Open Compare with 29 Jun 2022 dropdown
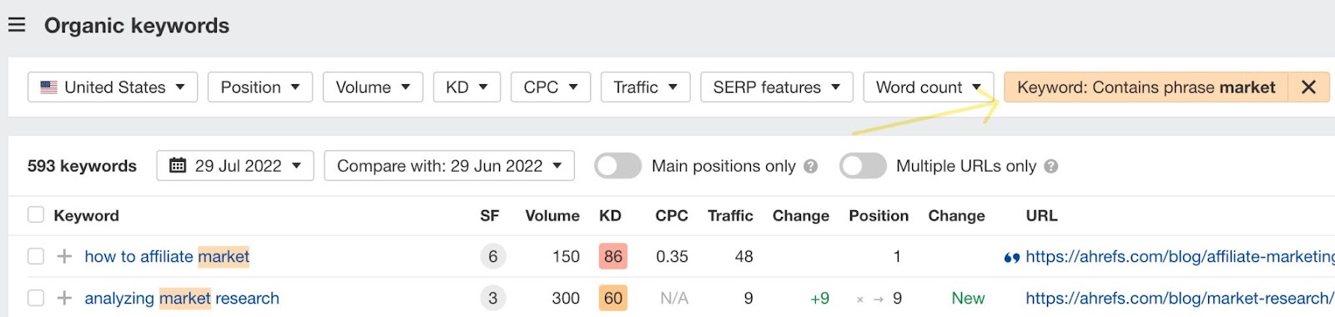The image size is (1335, 317). 449,165
